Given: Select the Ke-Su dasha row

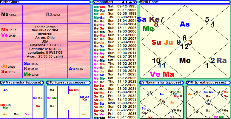Looking at the screenshot, I should pyautogui.click(x=115, y=28).
